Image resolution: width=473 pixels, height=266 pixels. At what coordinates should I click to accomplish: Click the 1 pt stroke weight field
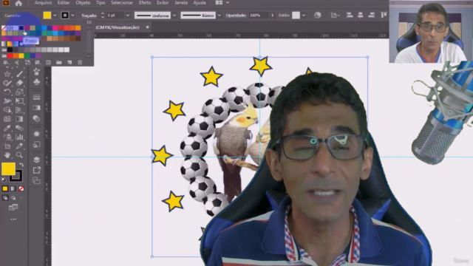[x=115, y=15]
